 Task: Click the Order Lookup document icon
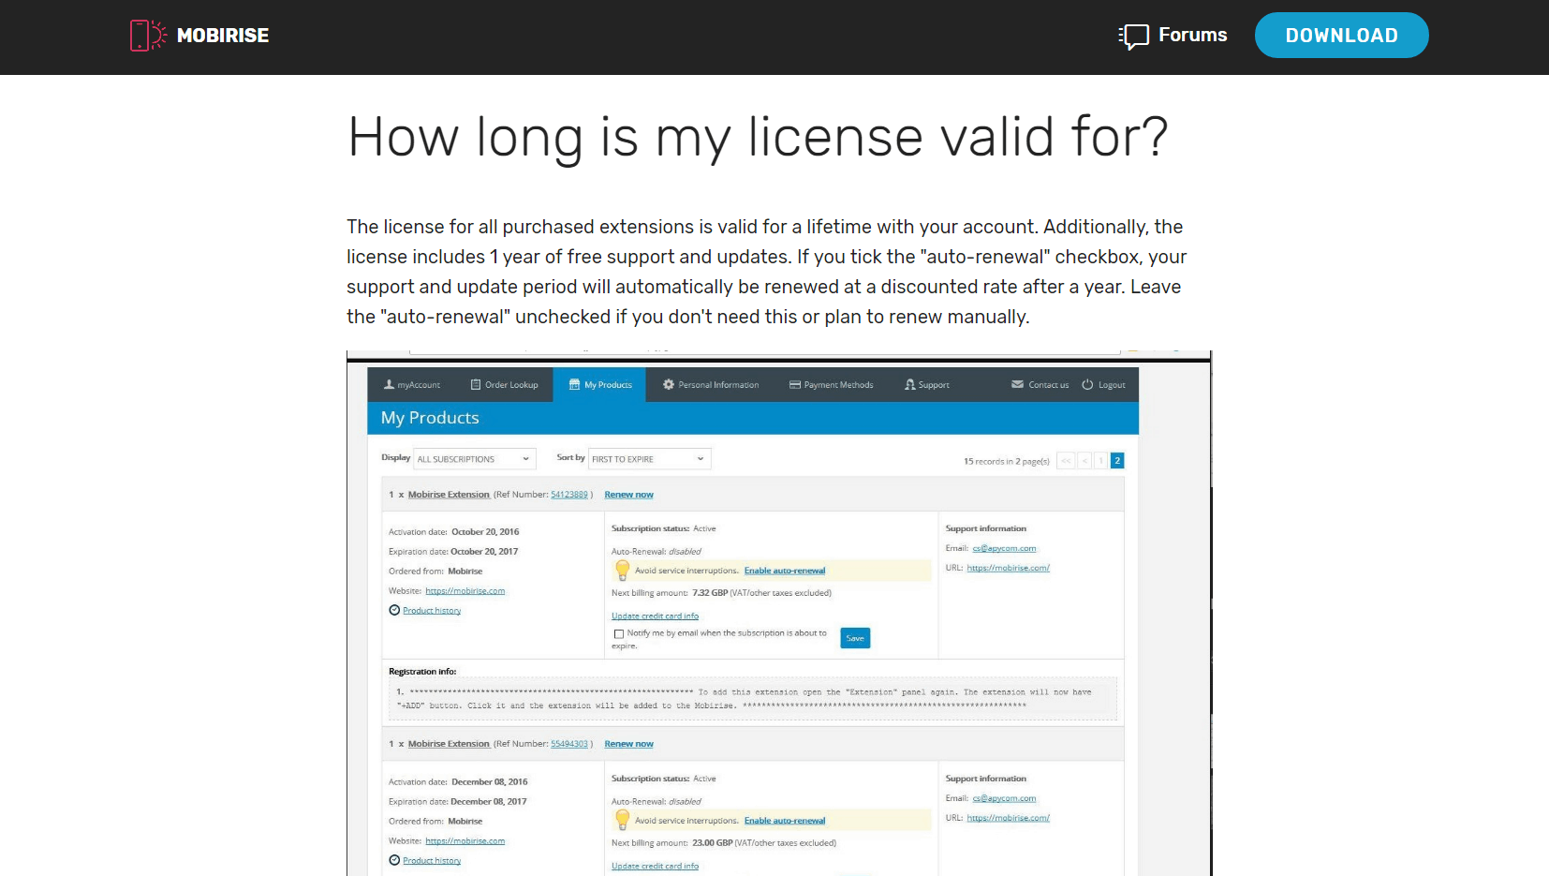tap(475, 385)
